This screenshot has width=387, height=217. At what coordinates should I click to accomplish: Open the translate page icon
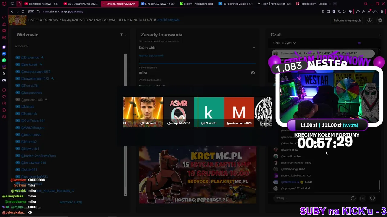pos(339,11)
